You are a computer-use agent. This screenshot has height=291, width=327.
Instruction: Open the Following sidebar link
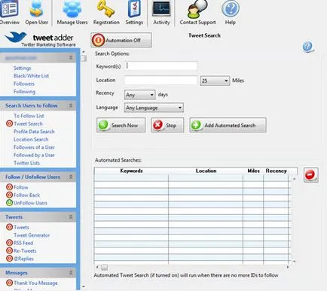tap(24, 92)
